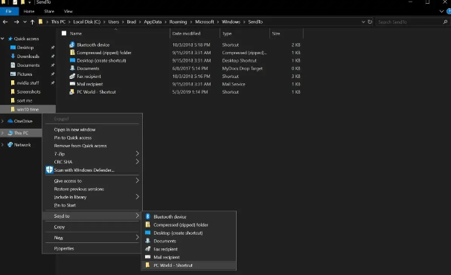Open the nvidia stuff folder
Viewport: 451px width, 275px height.
tap(28, 82)
